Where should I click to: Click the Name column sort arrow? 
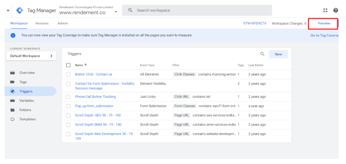coord(85,65)
